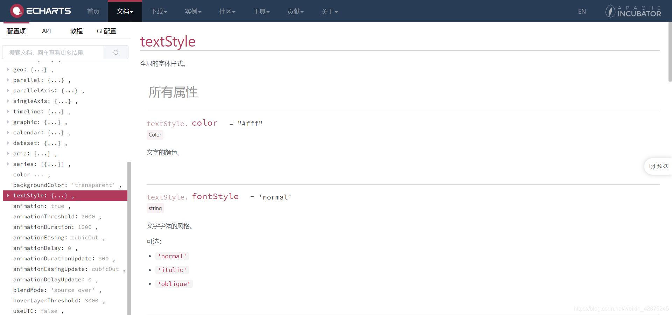Click the 'normal' option value
Screen dimensions: 672x315
click(x=172, y=256)
